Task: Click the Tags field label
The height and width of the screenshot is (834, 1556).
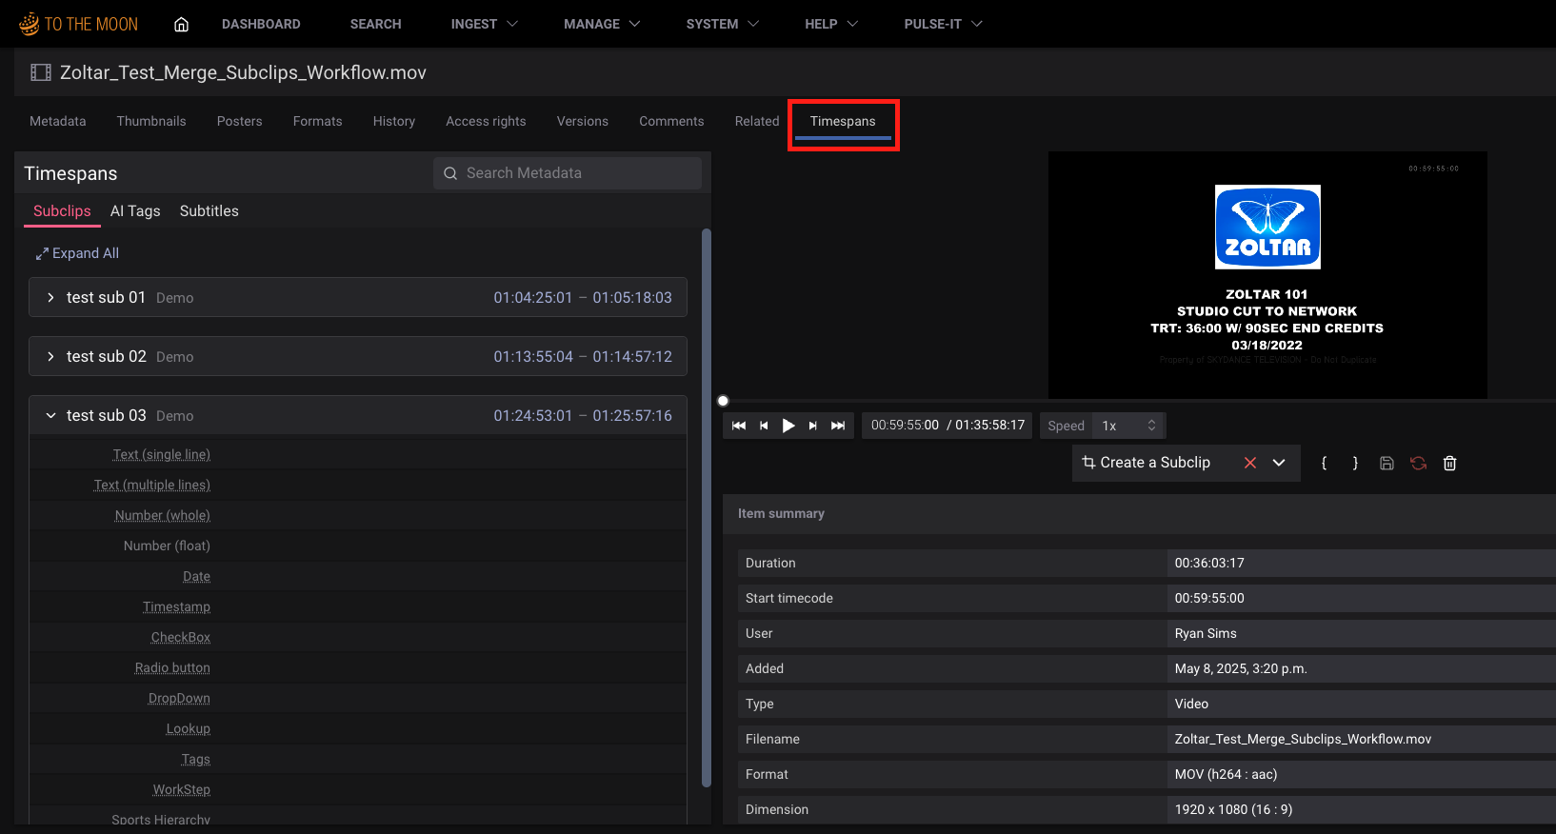Action: tap(196, 759)
